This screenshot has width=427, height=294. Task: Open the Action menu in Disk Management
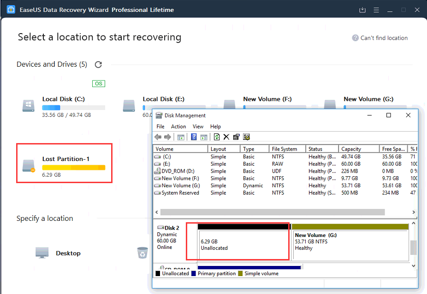(178, 127)
